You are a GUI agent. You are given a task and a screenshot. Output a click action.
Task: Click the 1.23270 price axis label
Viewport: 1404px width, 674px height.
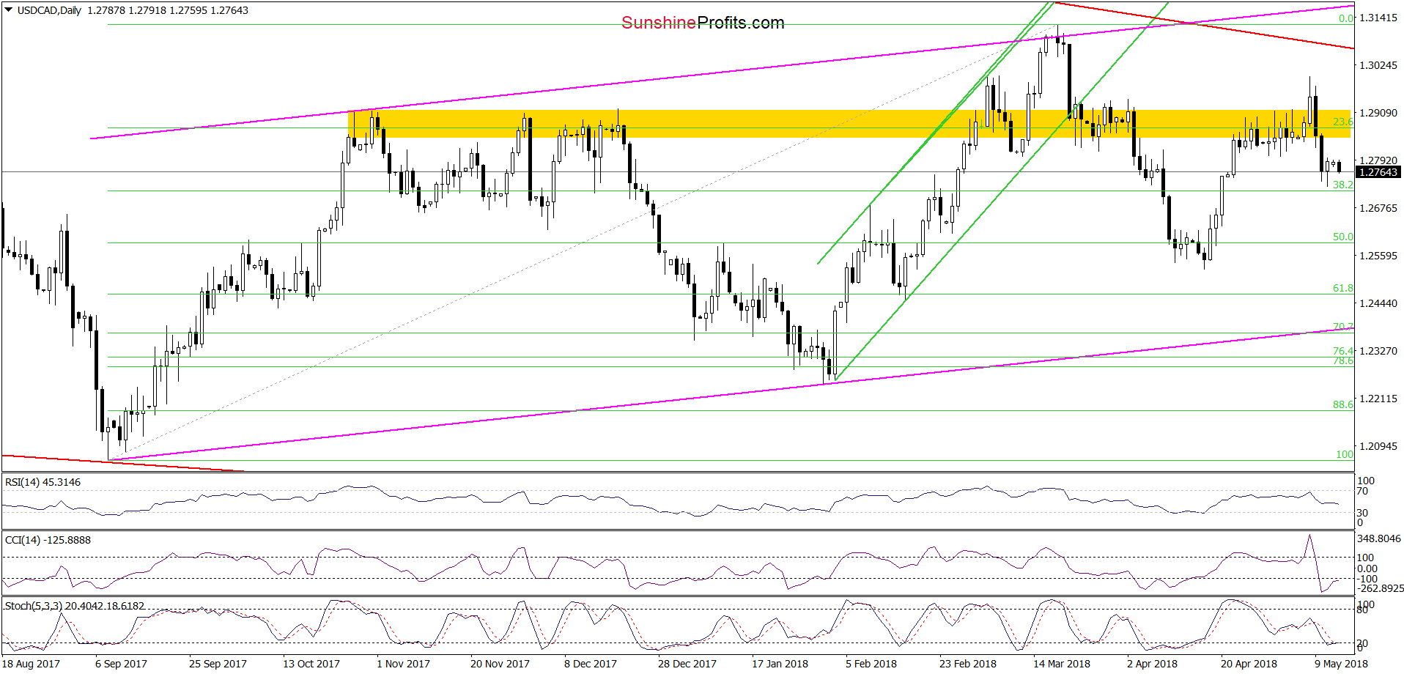1378,351
